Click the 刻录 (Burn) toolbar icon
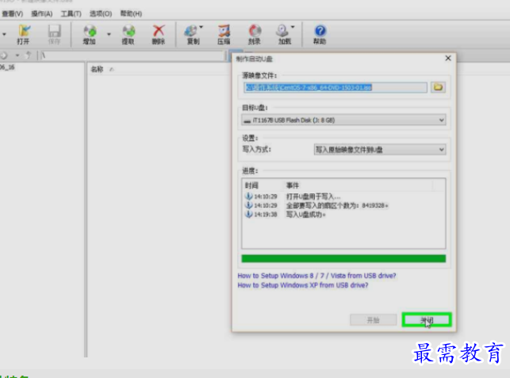 pos(255,34)
